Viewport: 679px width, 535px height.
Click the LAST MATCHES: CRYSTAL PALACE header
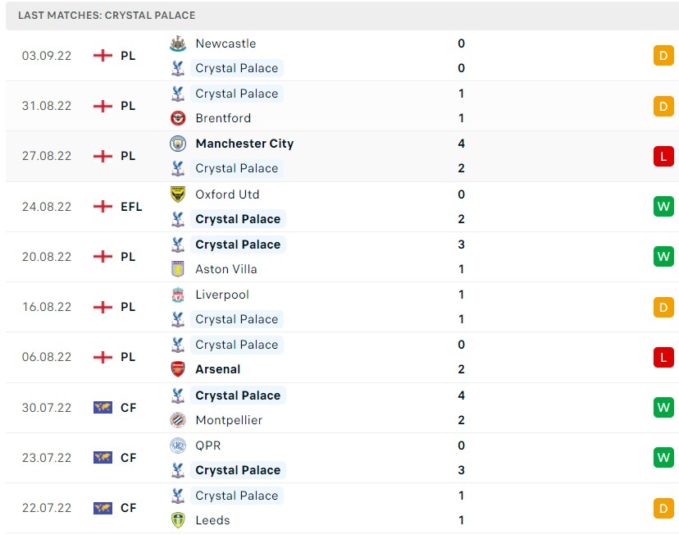click(x=109, y=15)
